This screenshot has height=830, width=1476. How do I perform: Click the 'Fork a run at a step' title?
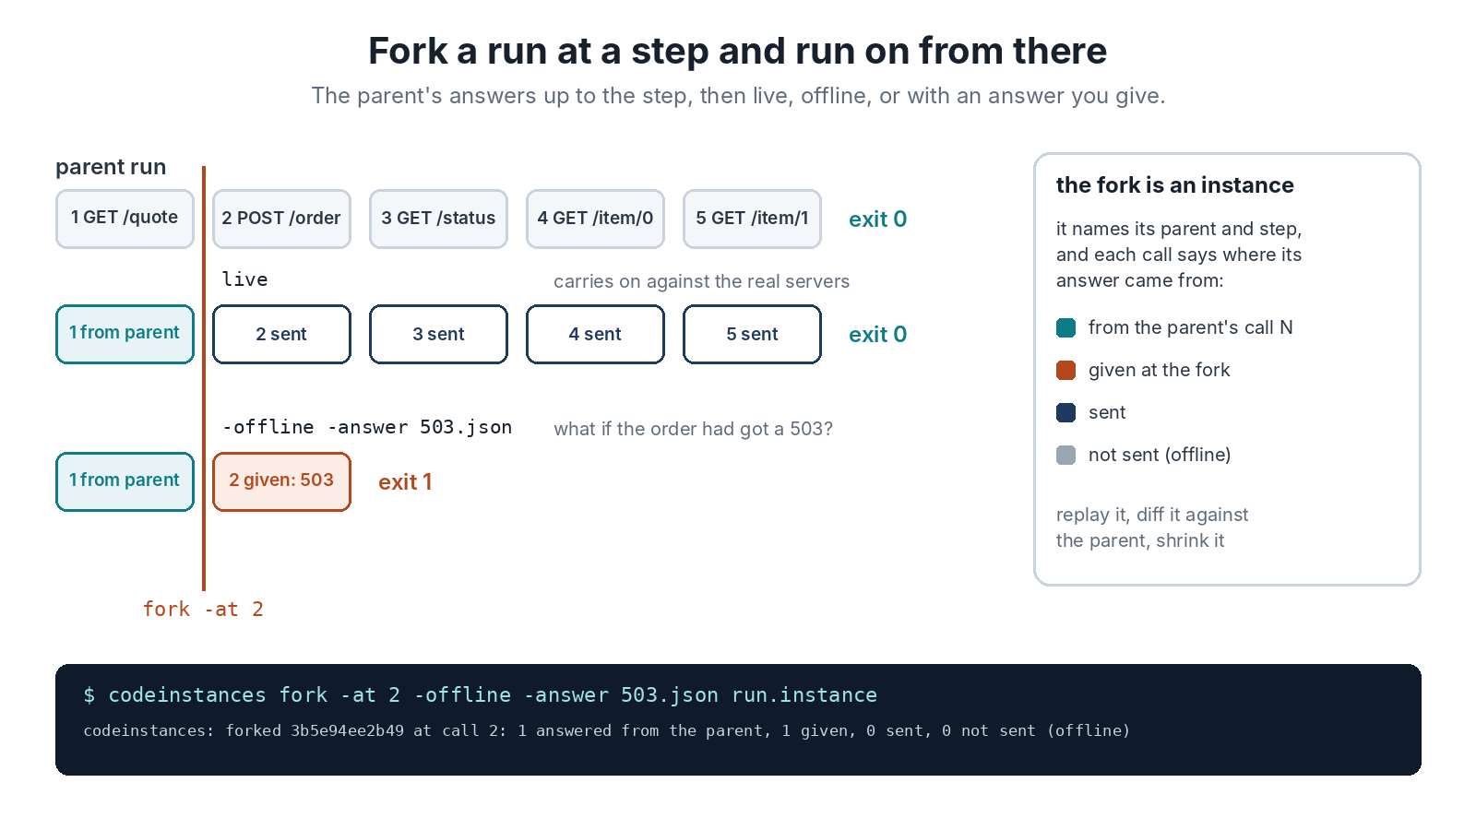click(x=737, y=51)
